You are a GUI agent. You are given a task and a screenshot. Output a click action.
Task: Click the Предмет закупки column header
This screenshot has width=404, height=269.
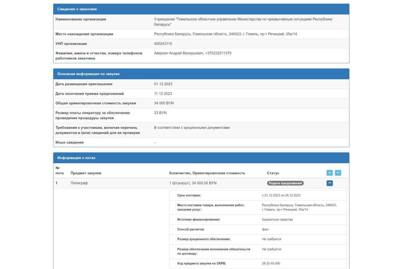pos(86,173)
